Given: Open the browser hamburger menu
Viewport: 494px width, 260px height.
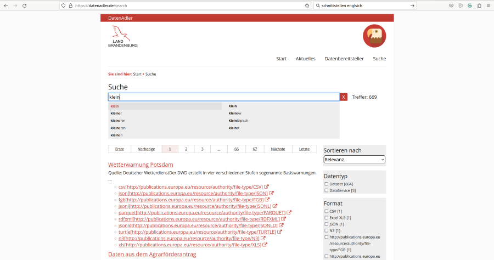Looking at the screenshot, I should (488, 5).
